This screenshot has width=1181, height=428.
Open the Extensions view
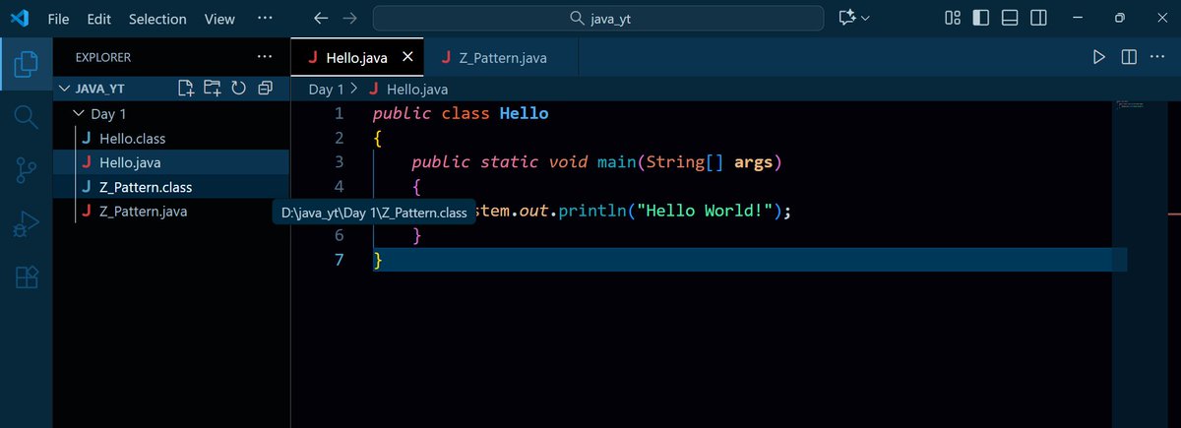pos(27,277)
